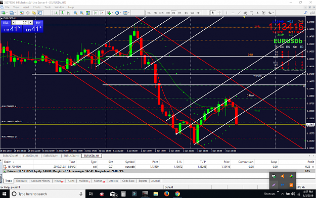
Task: Toggle the Market Watch panel icon
Action: click(21, 13)
